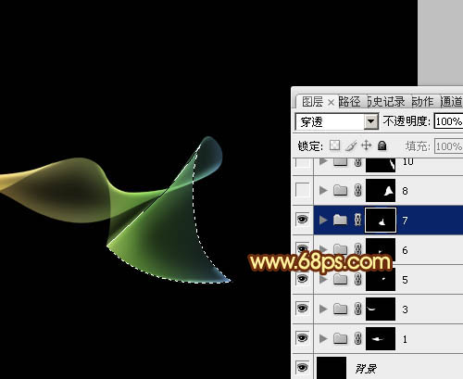Click the 不透明度 100% input field
This screenshot has width=463, height=379.
click(448, 121)
